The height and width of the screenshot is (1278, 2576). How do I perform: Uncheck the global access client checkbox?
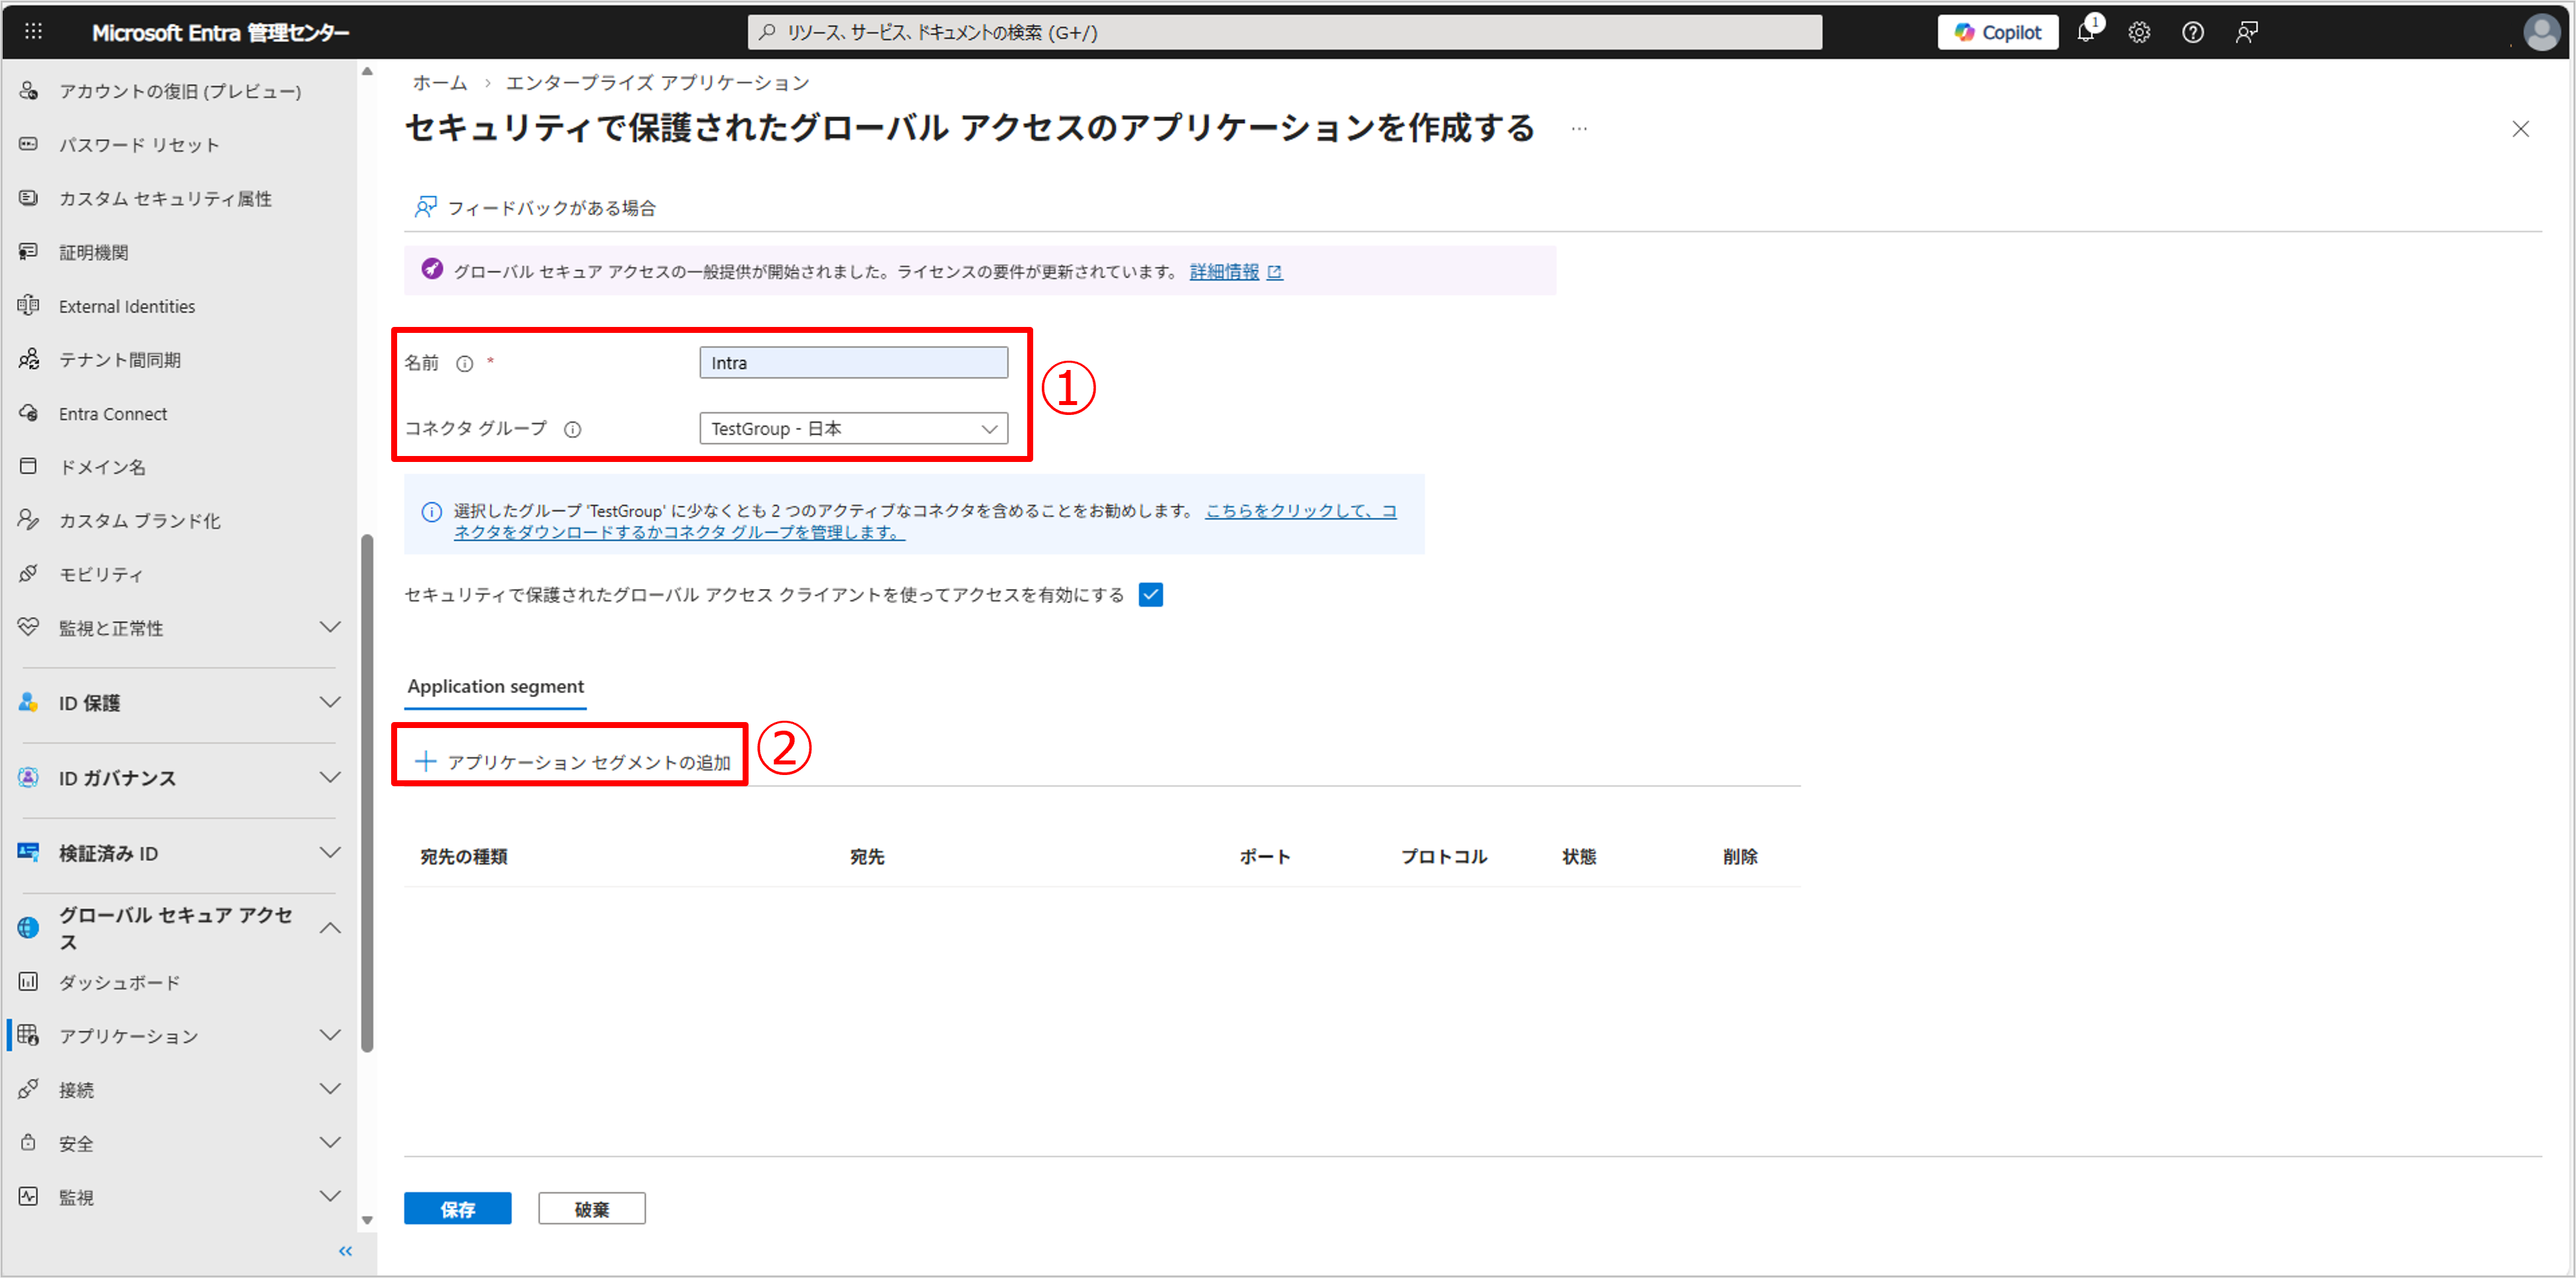tap(1151, 595)
